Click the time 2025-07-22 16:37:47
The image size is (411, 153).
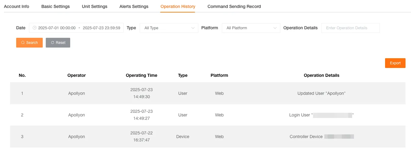142,137
